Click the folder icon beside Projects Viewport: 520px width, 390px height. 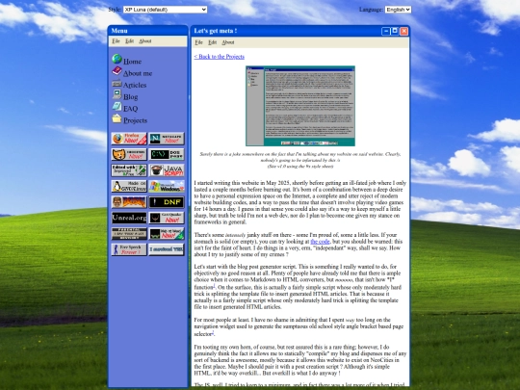[x=117, y=118]
